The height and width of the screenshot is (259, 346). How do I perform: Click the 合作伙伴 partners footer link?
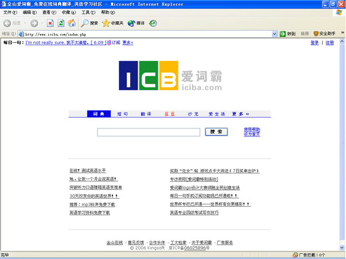click(157, 243)
